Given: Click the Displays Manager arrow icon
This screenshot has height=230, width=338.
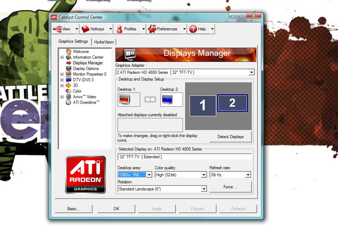Looking at the screenshot, I should click(x=69, y=63).
